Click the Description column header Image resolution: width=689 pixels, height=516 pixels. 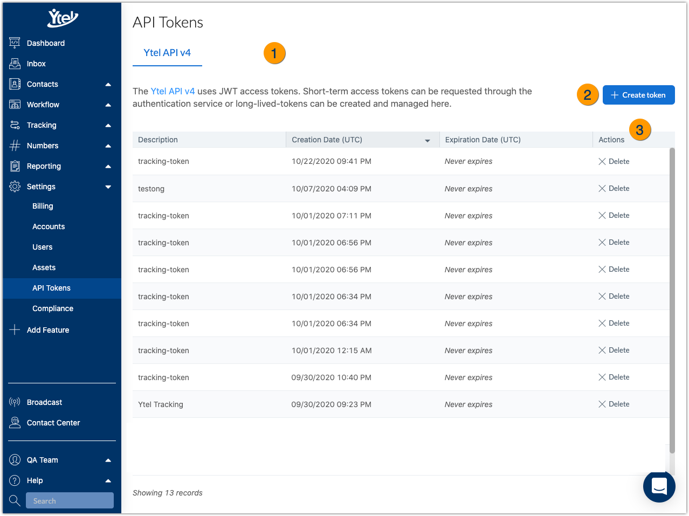tap(209, 140)
